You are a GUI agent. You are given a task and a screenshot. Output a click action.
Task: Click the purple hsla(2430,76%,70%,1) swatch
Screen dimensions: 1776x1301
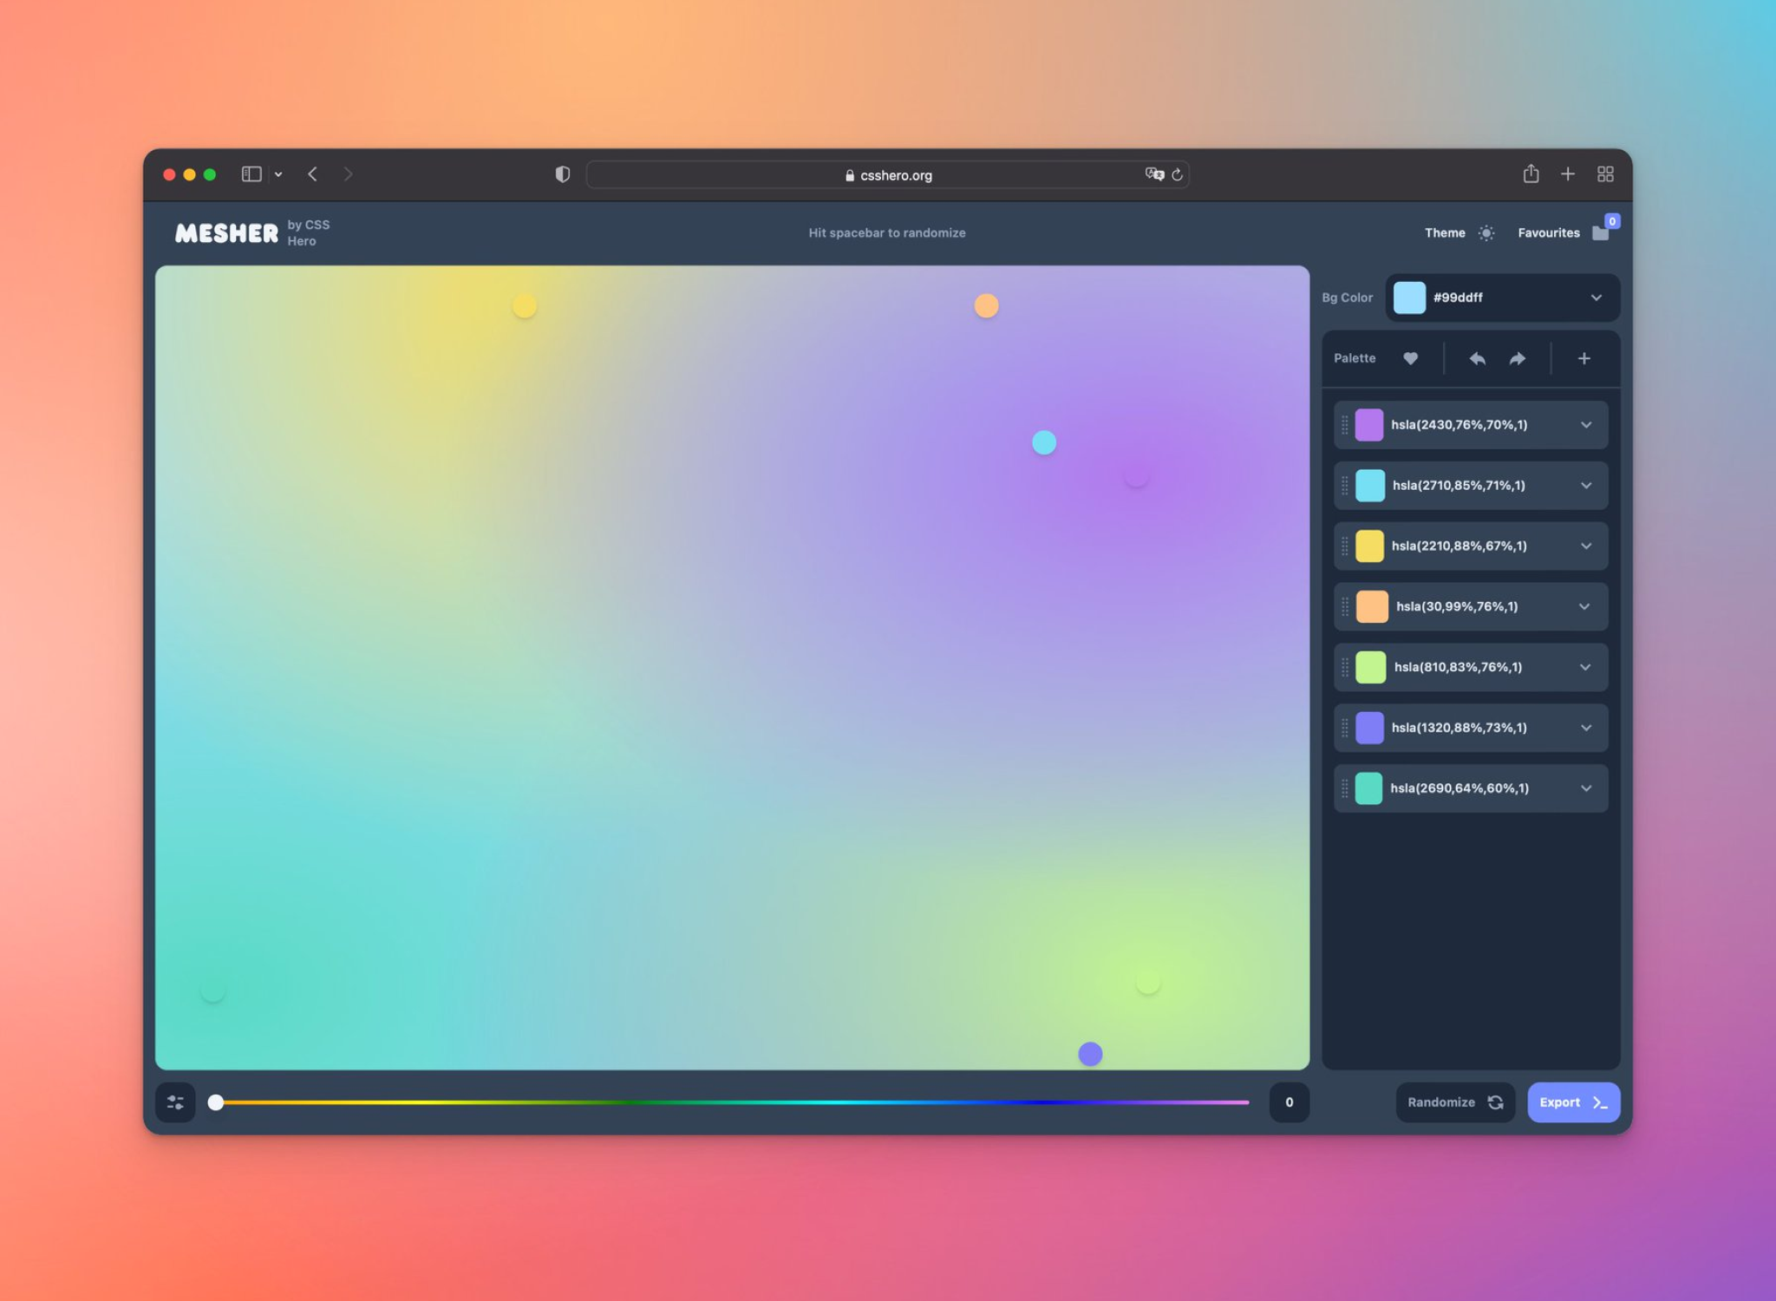(1368, 425)
